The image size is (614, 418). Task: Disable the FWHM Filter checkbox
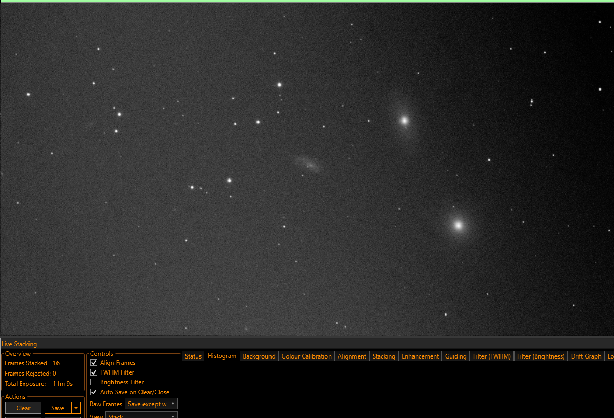tap(94, 372)
